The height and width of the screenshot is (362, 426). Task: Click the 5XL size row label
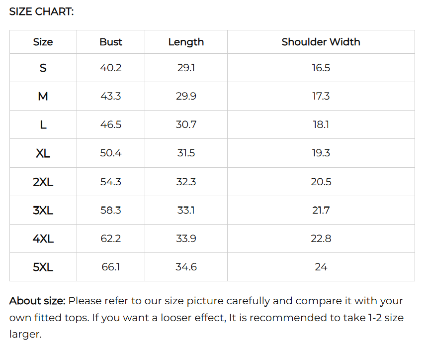pos(43,267)
